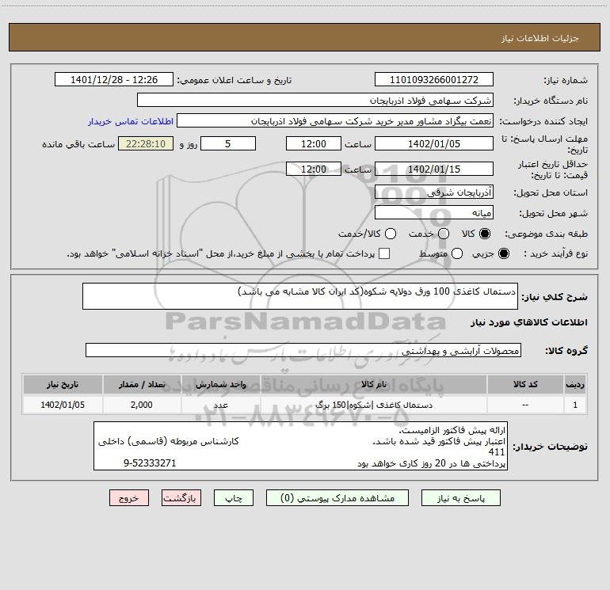Click the توضیحات خریدار label

[550, 447]
